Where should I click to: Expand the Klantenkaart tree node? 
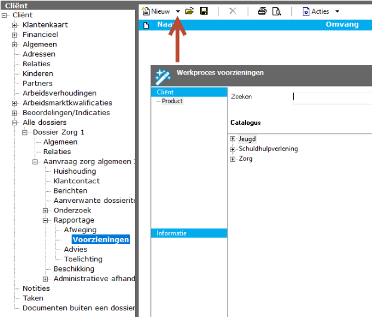[15, 25]
